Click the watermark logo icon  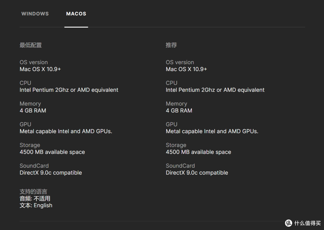tap(289, 223)
